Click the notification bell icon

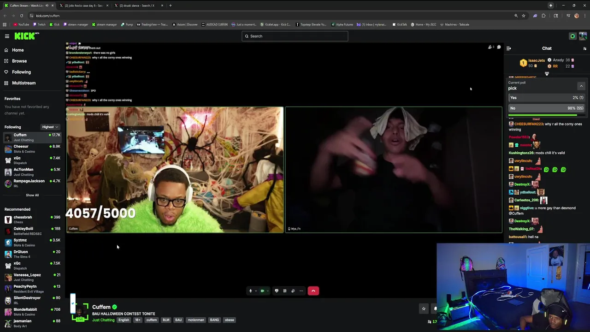(x=435, y=309)
